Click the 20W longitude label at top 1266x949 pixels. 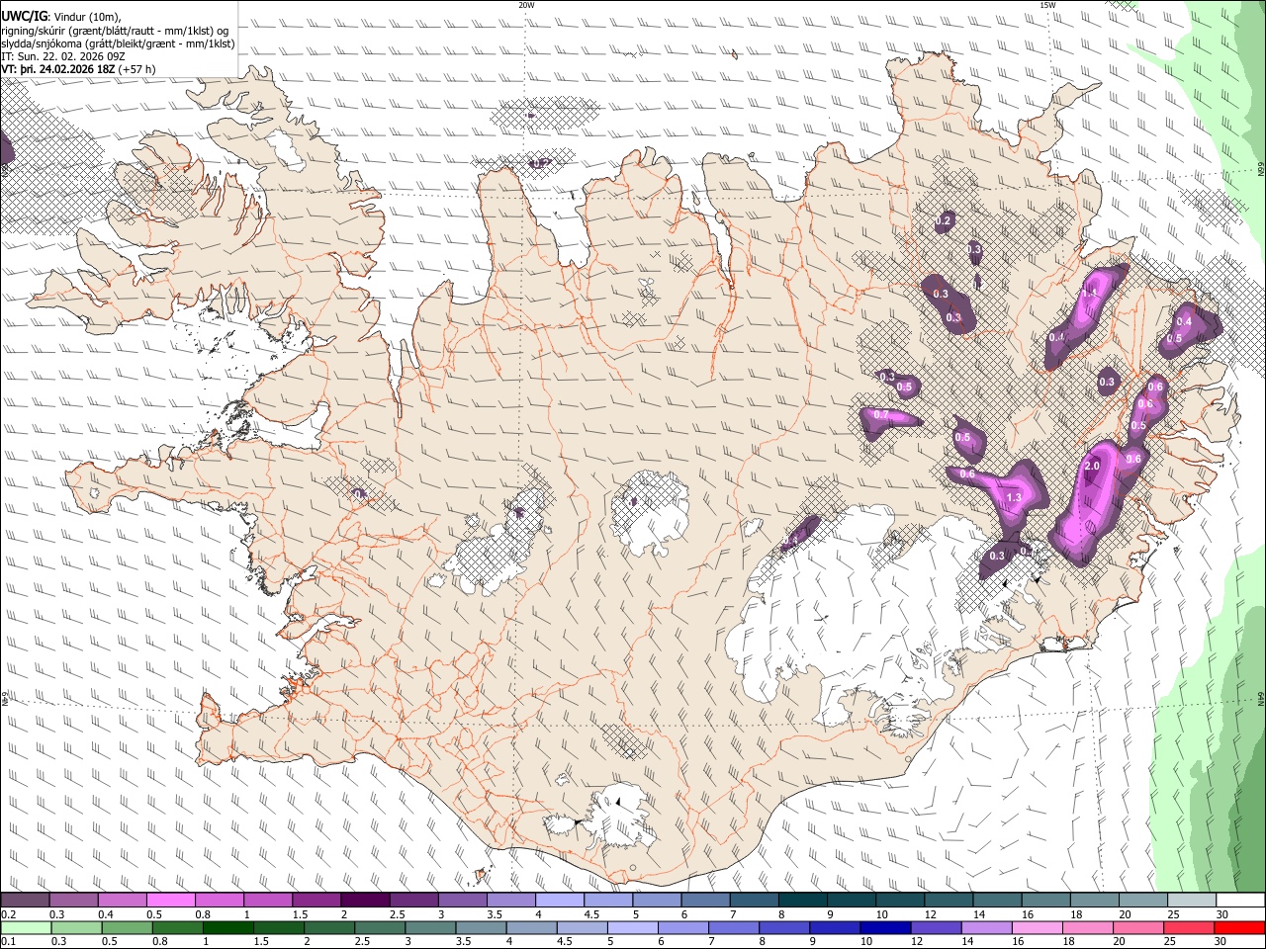[x=526, y=5]
